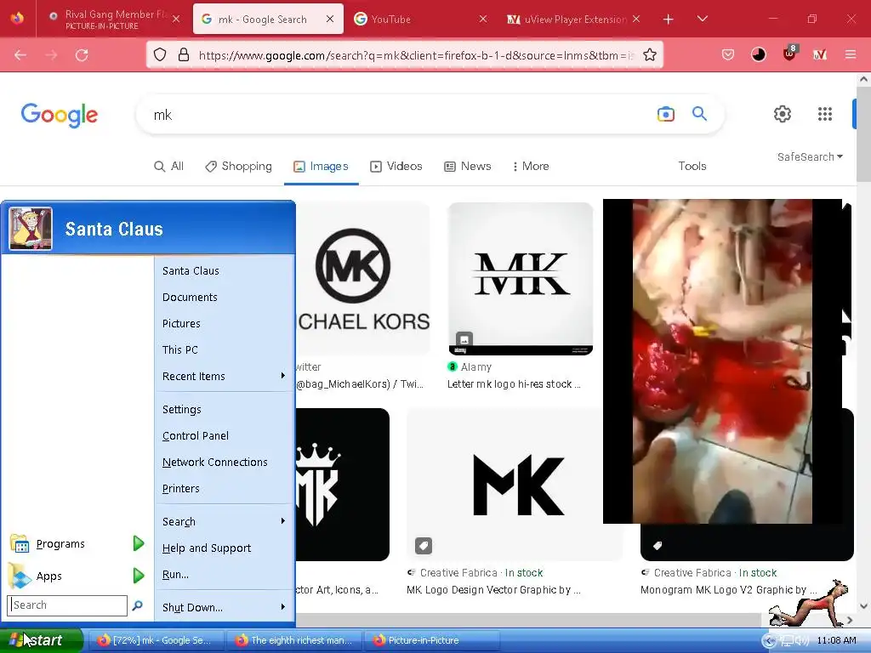The image size is (871, 653).
Task: Expand the SafeSearch dropdown
Action: pyautogui.click(x=810, y=157)
